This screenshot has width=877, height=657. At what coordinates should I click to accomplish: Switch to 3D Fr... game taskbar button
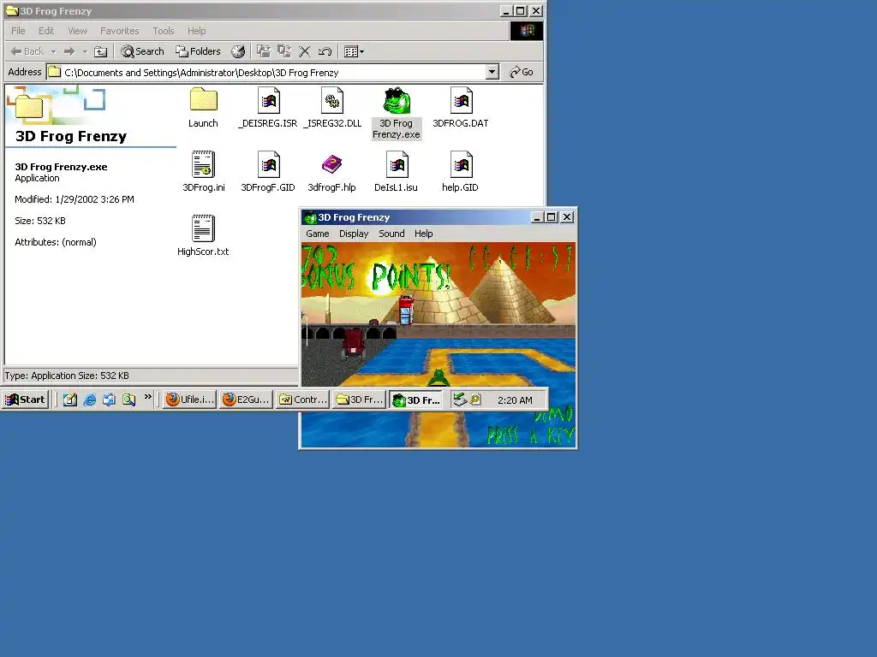(x=416, y=400)
